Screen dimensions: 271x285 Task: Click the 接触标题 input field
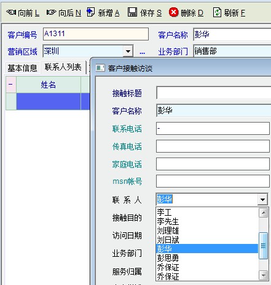(x=214, y=93)
